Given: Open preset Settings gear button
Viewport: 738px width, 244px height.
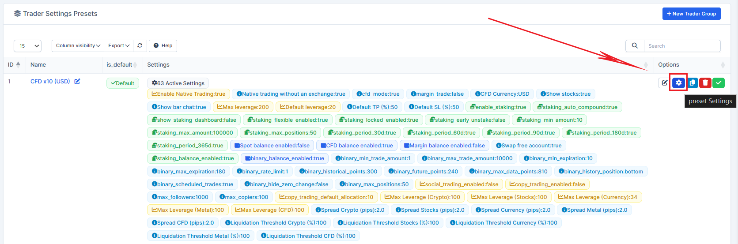Looking at the screenshot, I should (x=678, y=83).
